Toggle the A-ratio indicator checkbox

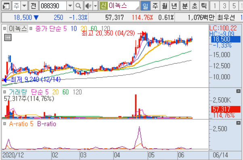point(5,124)
